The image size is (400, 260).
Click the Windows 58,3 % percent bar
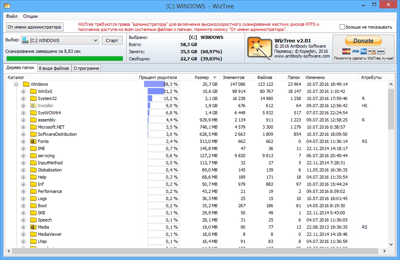(x=162, y=84)
